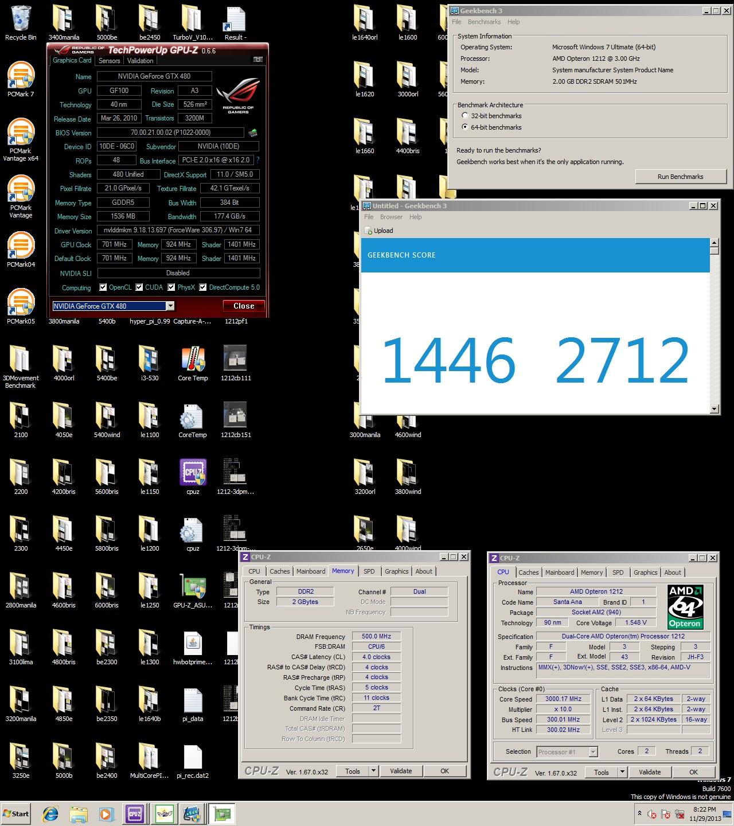Open the 1212cb111 screenshot file

(235, 363)
